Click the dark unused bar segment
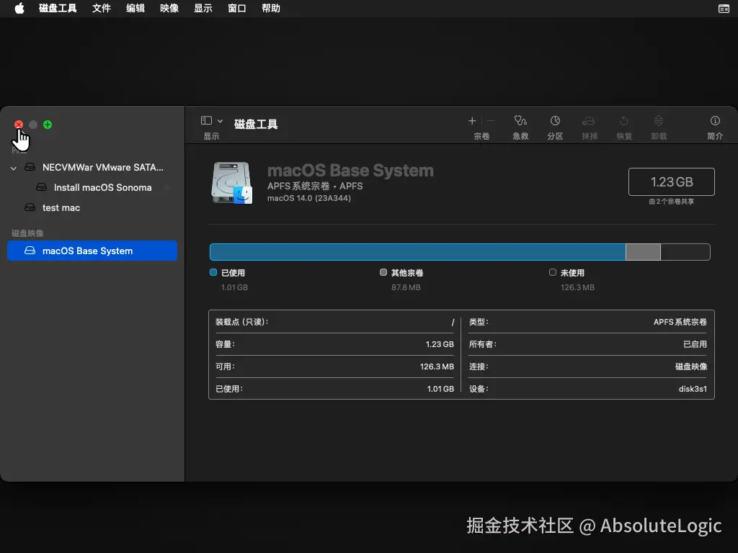Screen dimensions: 738x553 tap(685, 251)
